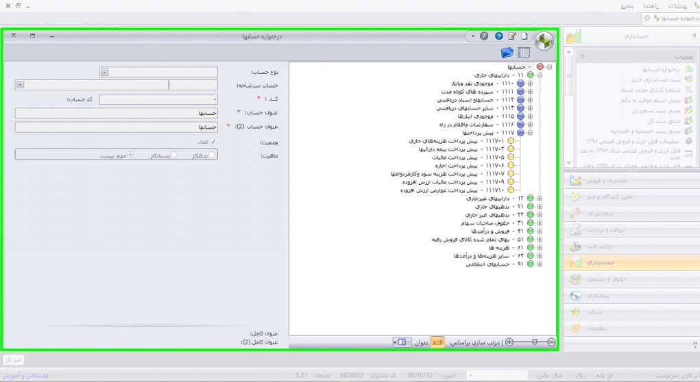
Task: Select the بدهكار radio button
Action: click(x=212, y=155)
